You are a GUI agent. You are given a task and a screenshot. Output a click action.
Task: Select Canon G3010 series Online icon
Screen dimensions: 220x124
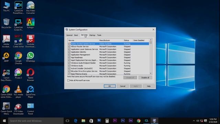coord(6,92)
